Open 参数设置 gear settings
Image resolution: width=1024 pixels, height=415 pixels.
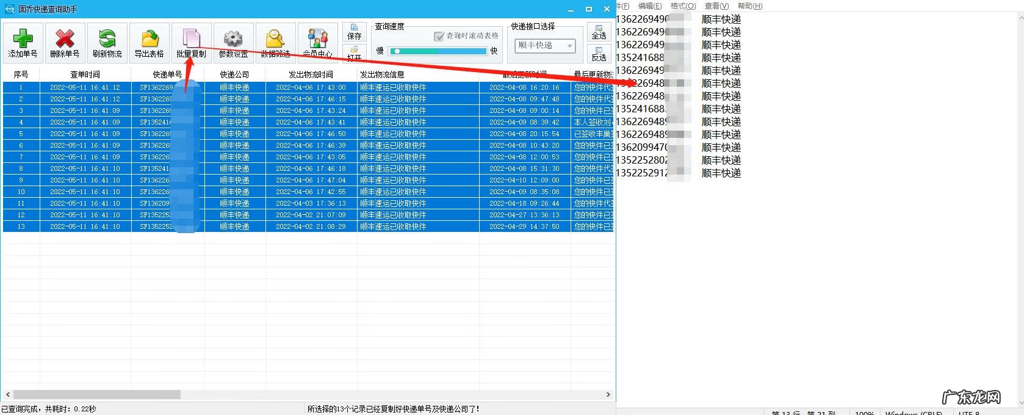click(234, 43)
